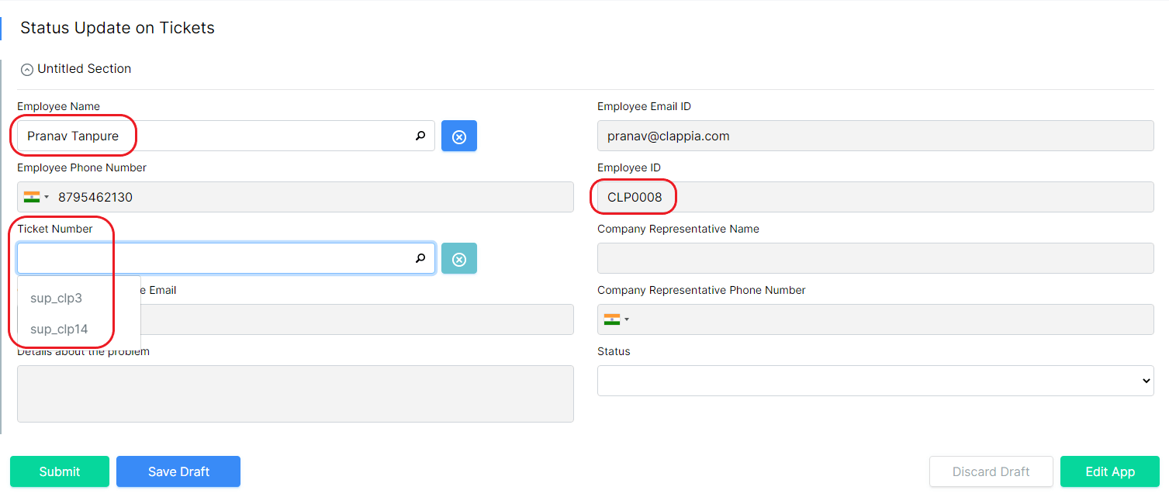The width and height of the screenshot is (1169, 497).
Task: Open Edit App
Action: 1109,471
